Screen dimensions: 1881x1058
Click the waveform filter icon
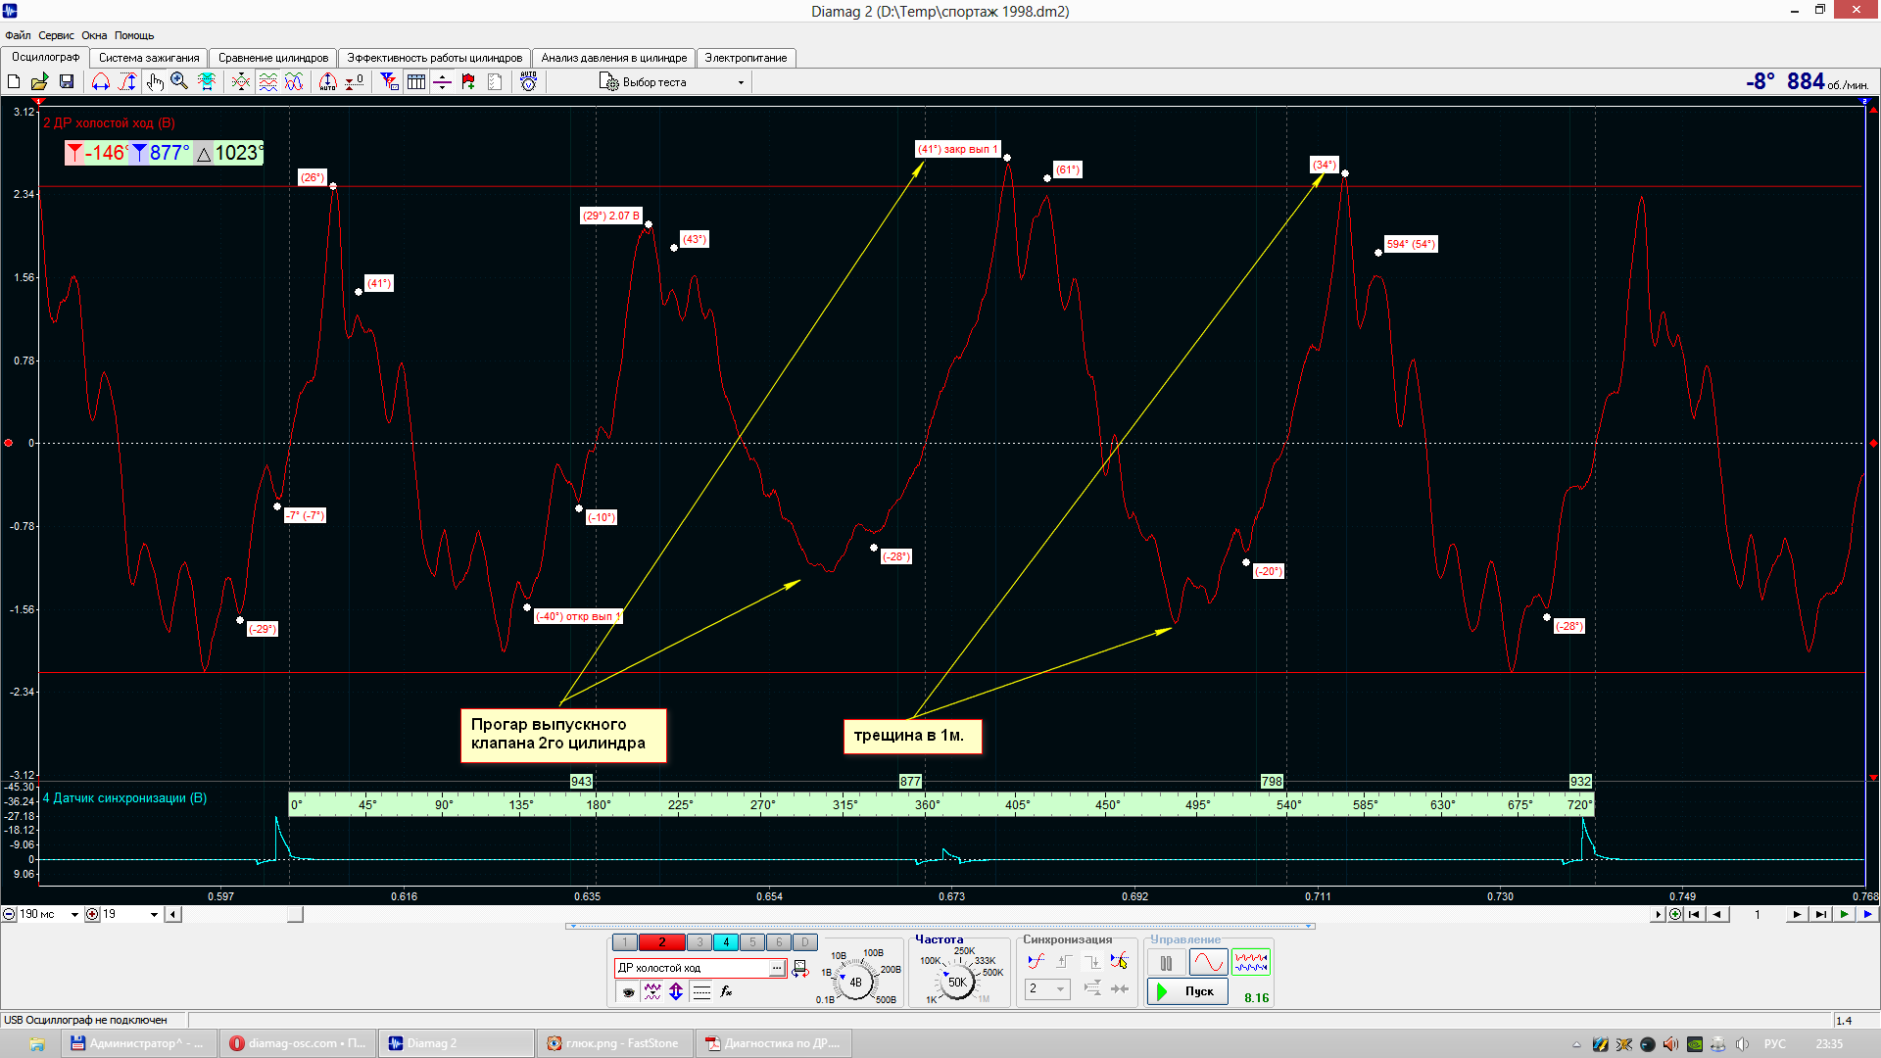652,992
